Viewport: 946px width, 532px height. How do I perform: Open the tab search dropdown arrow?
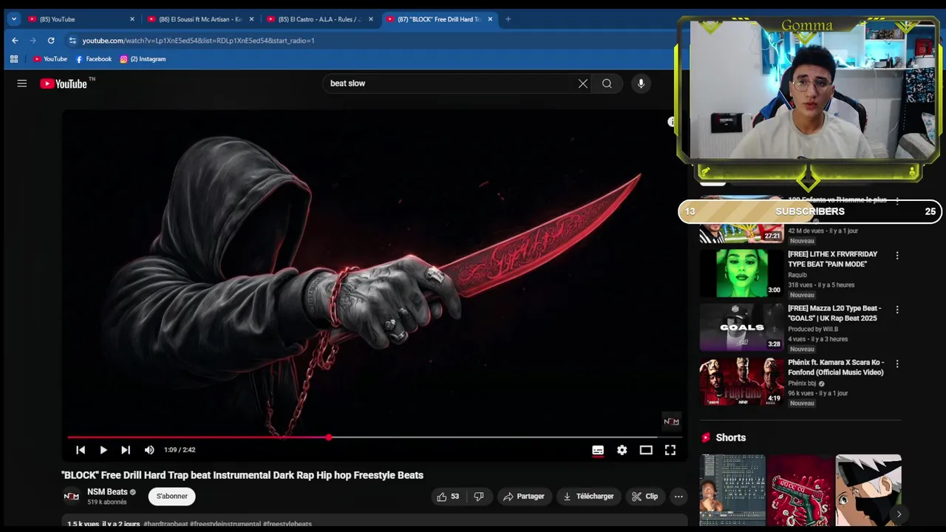(13, 19)
